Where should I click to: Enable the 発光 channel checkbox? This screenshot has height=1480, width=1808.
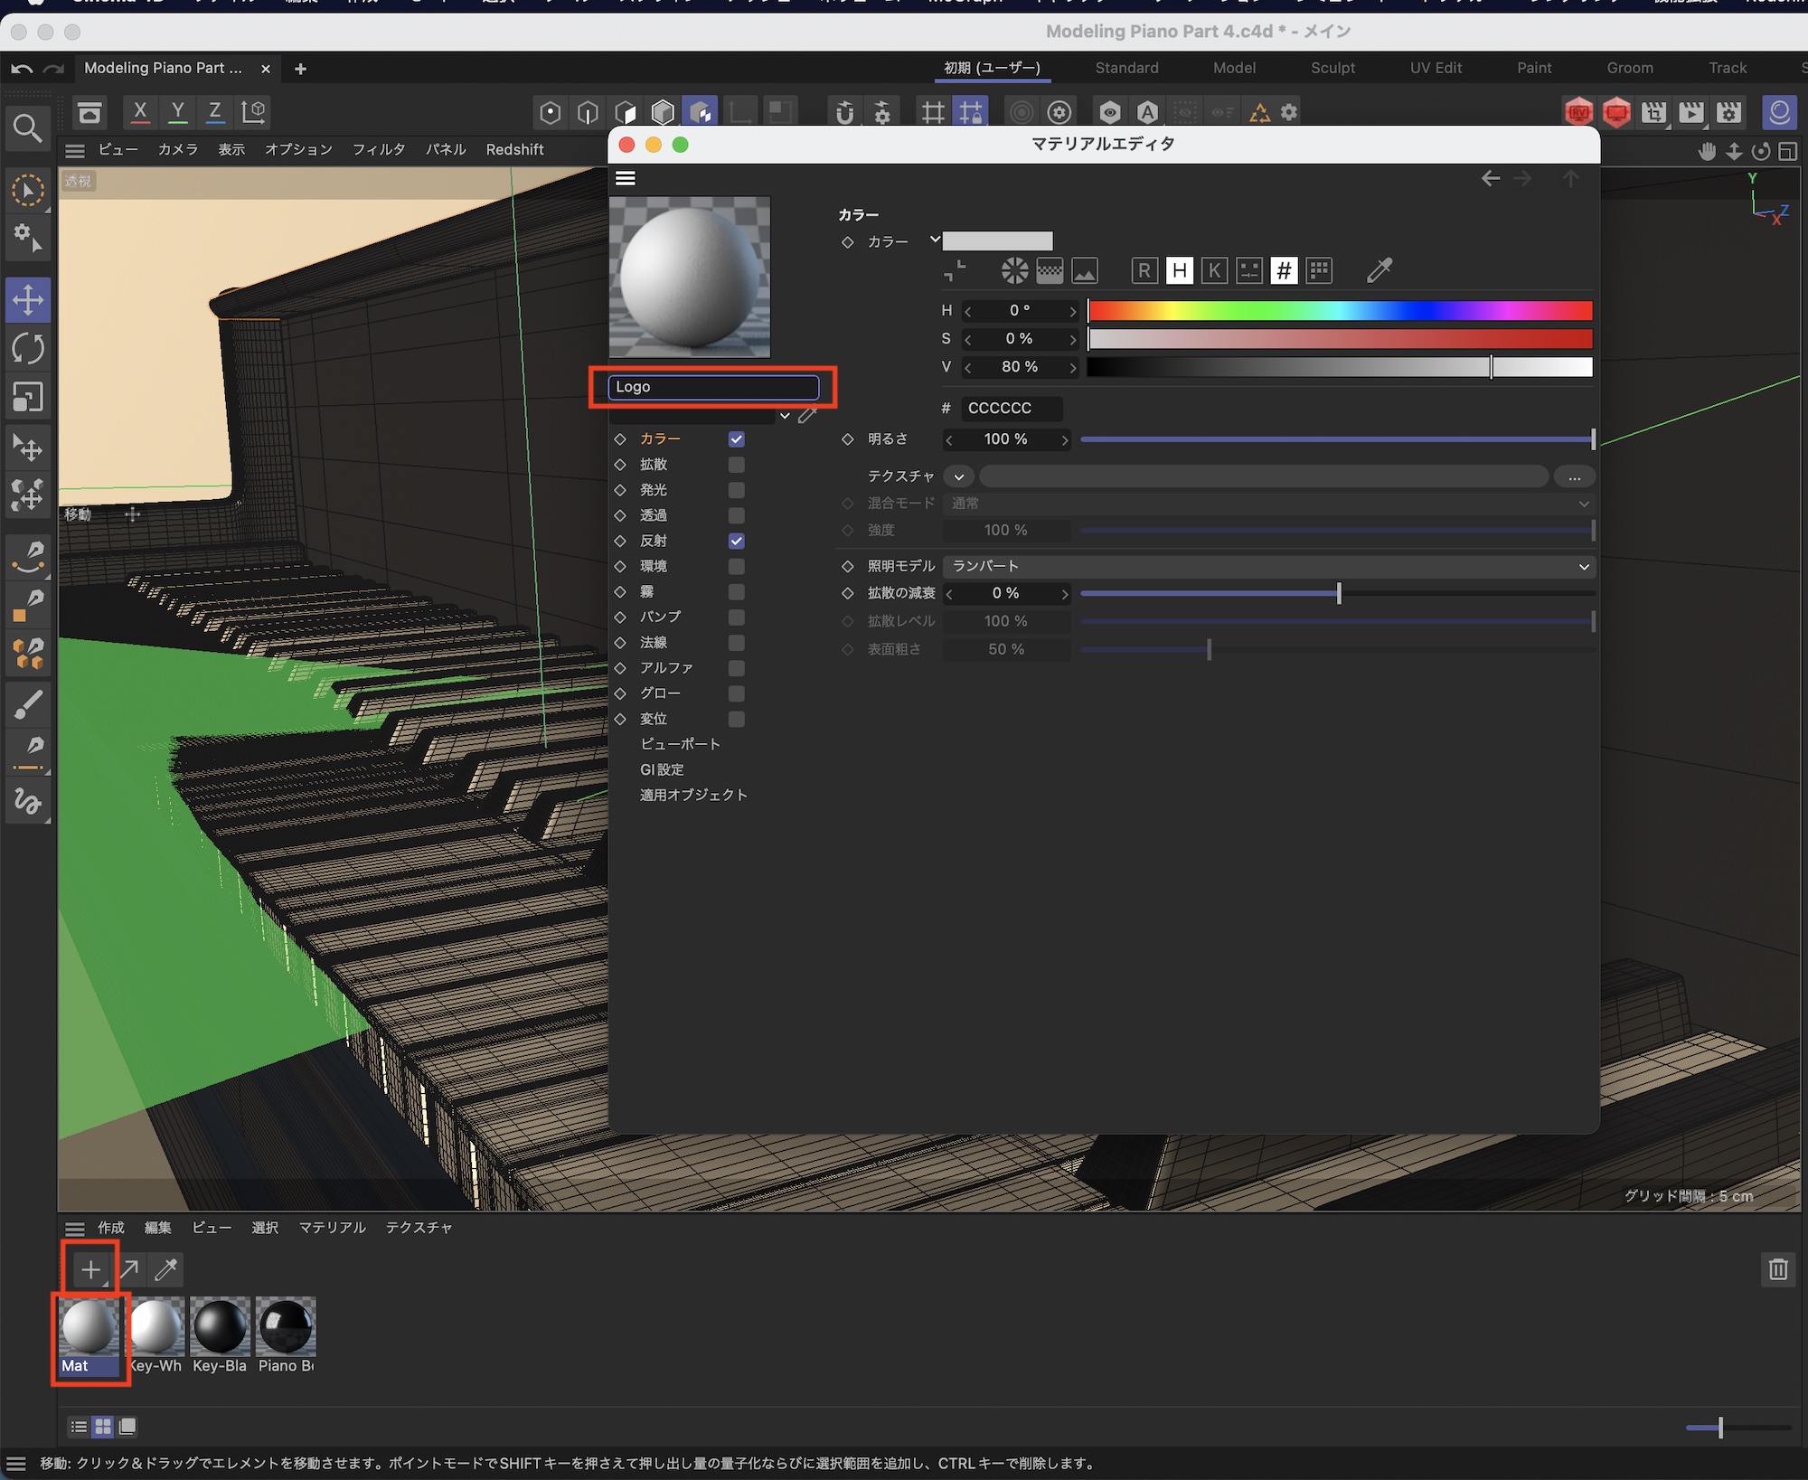(737, 490)
